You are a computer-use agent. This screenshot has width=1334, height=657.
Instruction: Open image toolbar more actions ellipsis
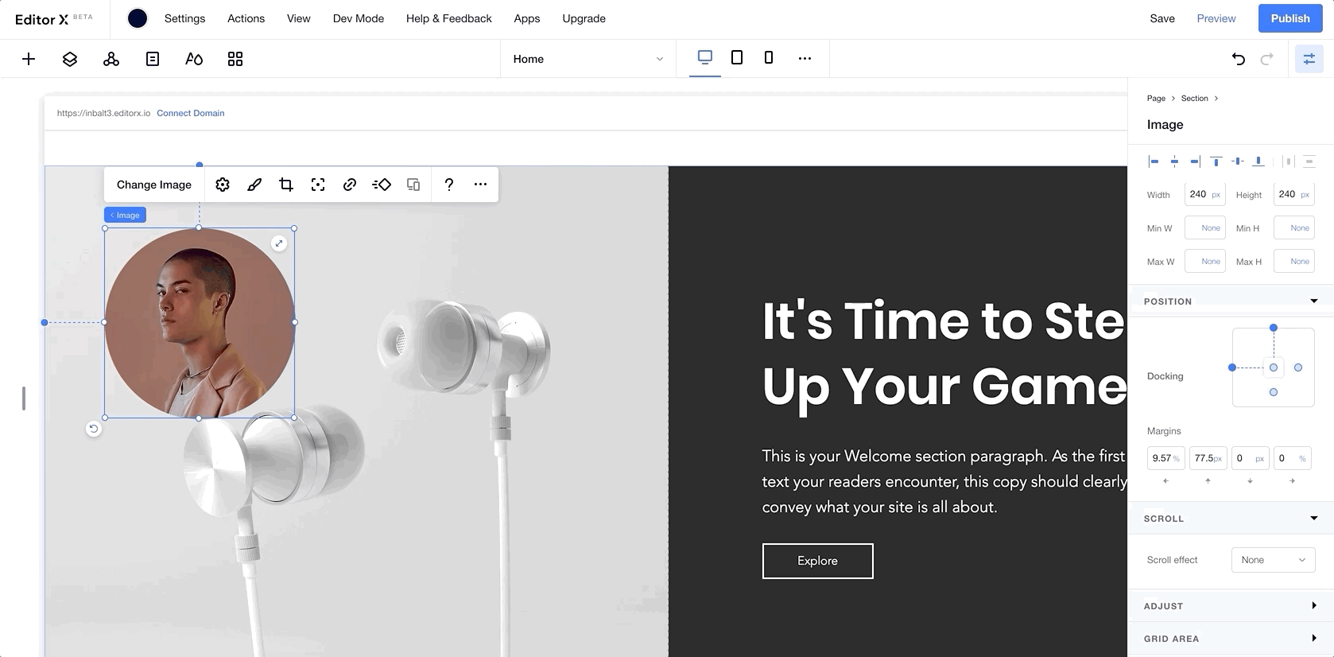480,185
